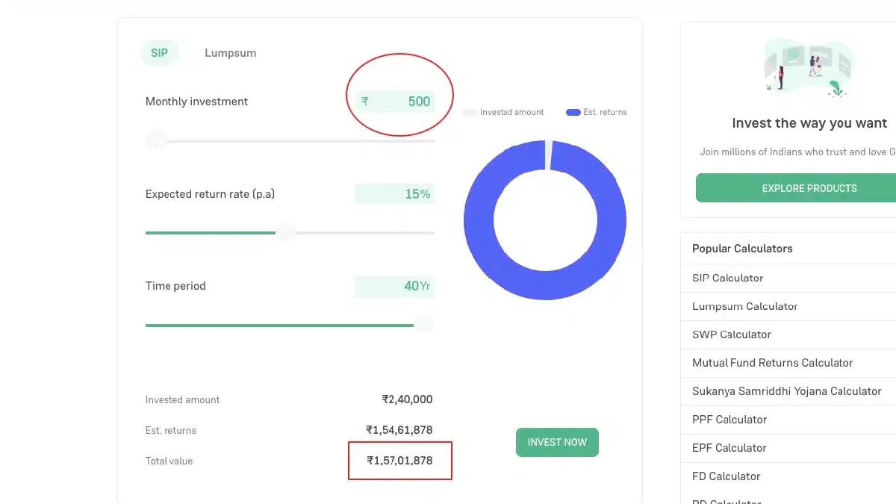Toggle Invested amount legend color marker
896x504 pixels.
[470, 112]
